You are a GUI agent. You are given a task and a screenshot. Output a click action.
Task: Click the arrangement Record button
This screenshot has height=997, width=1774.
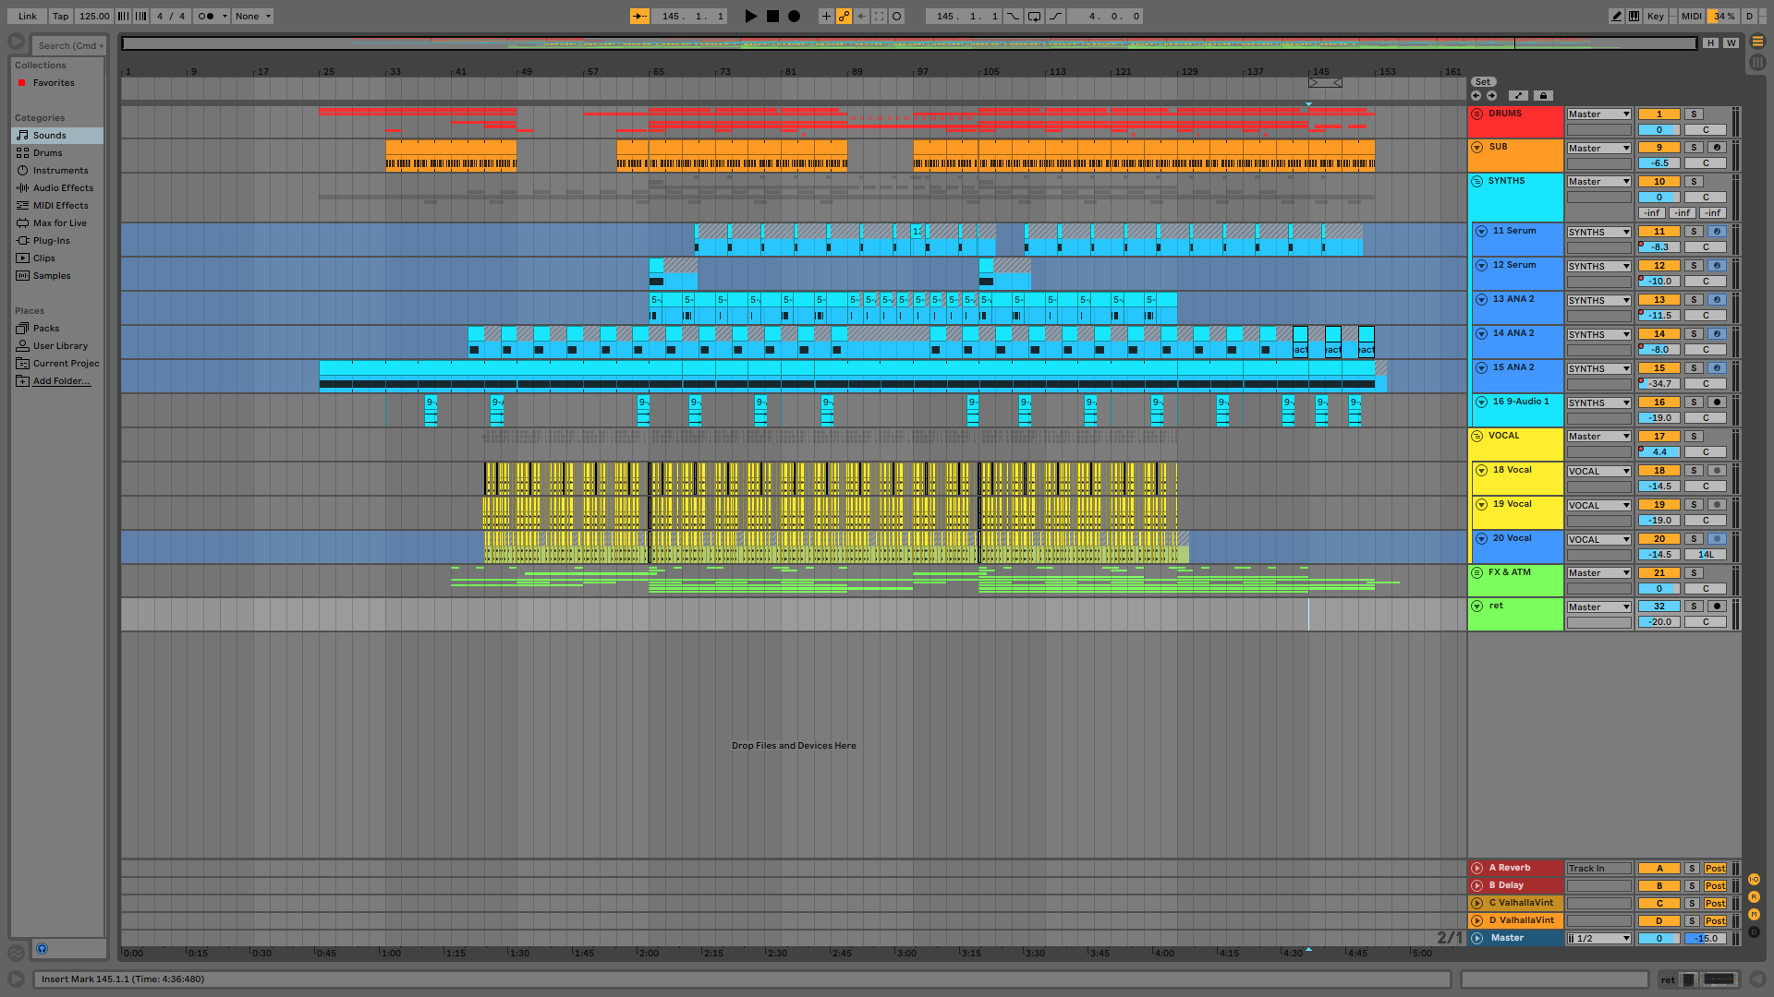tap(794, 16)
